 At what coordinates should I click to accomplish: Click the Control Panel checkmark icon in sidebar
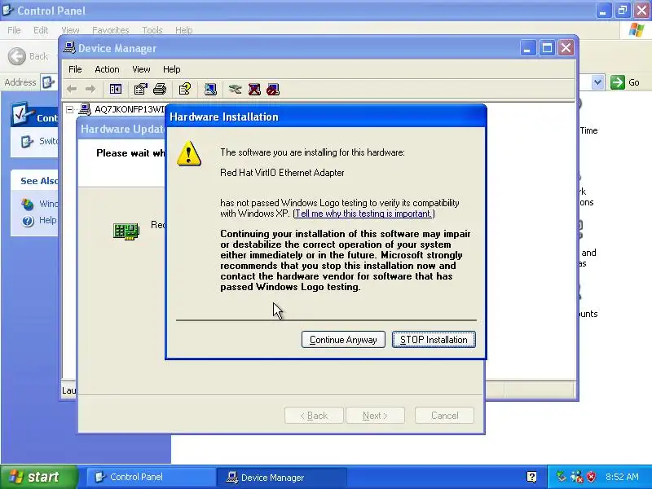point(21,113)
